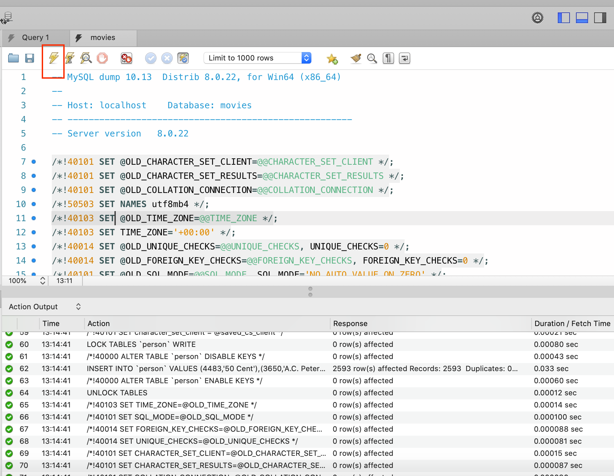The image size is (614, 476).
Task: Toggle invisible characters pilcrow icon
Action: [x=388, y=58]
